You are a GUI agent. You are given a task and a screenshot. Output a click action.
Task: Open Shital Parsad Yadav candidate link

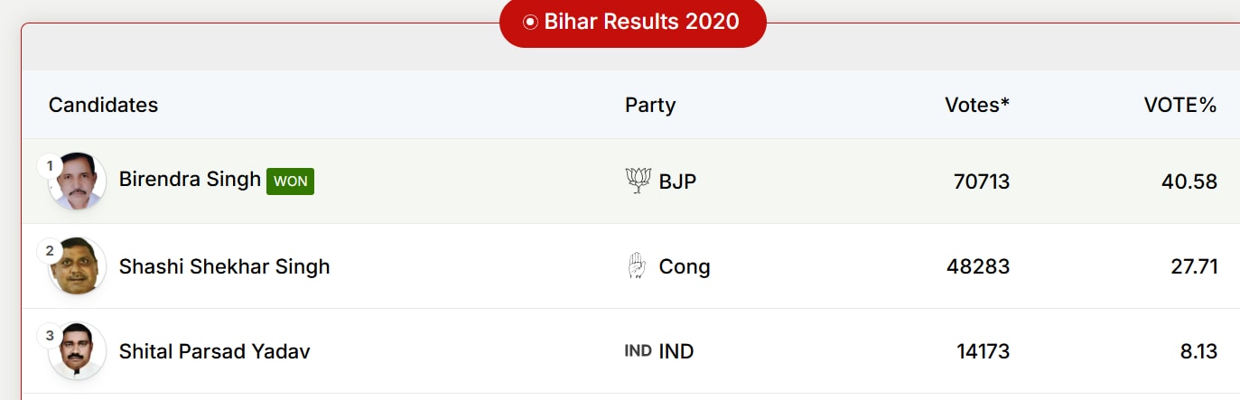(214, 352)
